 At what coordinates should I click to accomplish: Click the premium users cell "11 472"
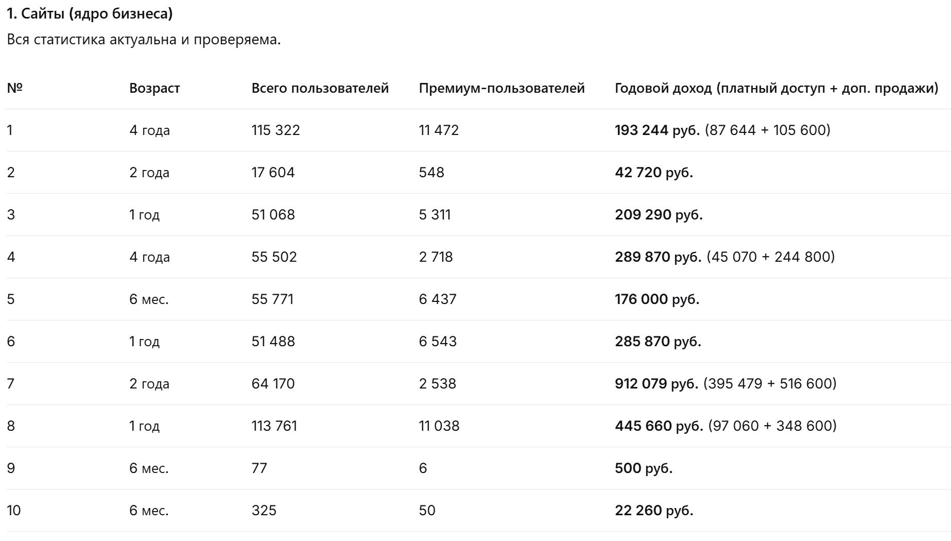[439, 130]
